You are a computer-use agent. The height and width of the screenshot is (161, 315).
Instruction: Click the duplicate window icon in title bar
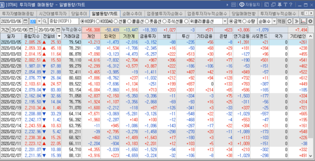[273, 5]
